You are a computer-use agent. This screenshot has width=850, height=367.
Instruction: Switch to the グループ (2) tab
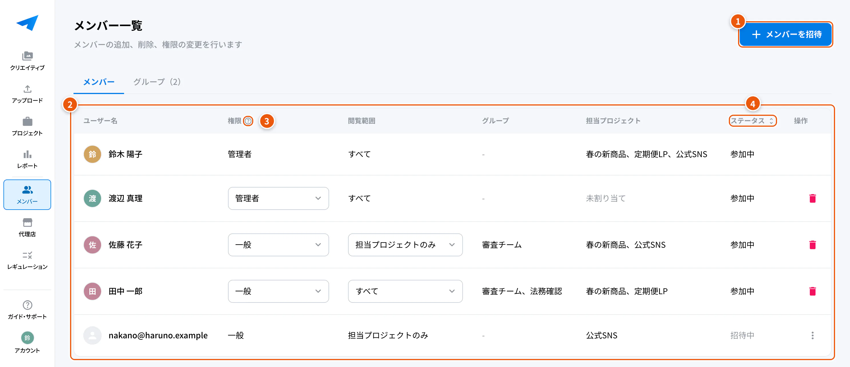click(157, 82)
